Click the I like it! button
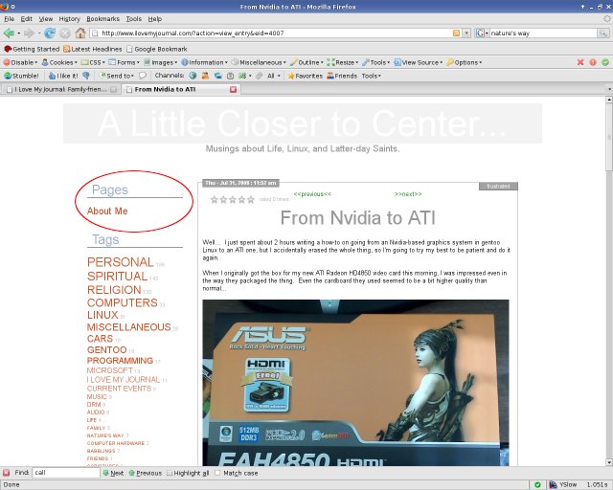This screenshot has height=490, width=613. coord(63,76)
